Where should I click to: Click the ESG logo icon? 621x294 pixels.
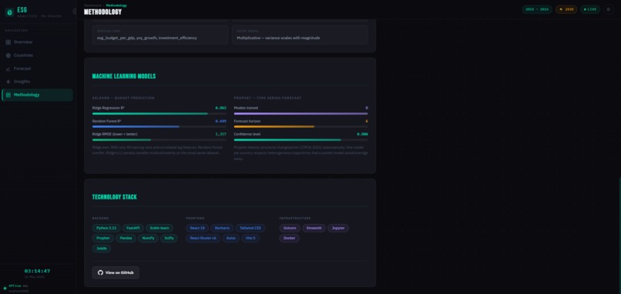[x=9, y=12]
